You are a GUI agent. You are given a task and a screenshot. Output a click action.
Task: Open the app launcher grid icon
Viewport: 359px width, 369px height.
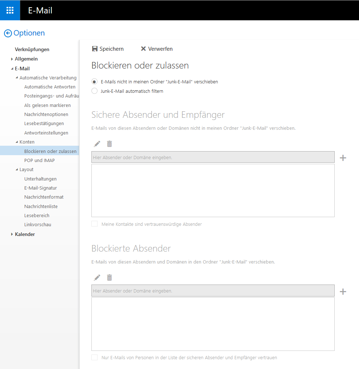coord(10,10)
